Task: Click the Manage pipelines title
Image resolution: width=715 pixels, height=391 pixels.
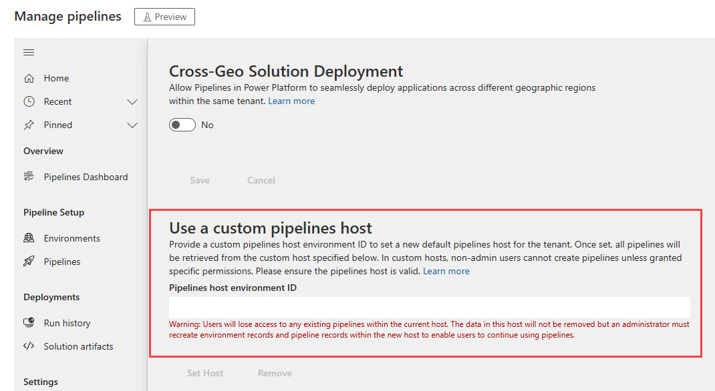Action: pyautogui.click(x=68, y=17)
